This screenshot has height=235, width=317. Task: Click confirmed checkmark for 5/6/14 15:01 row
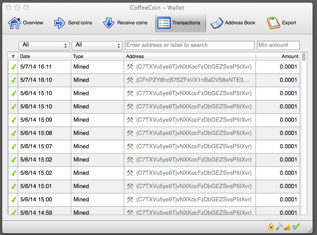point(14,186)
